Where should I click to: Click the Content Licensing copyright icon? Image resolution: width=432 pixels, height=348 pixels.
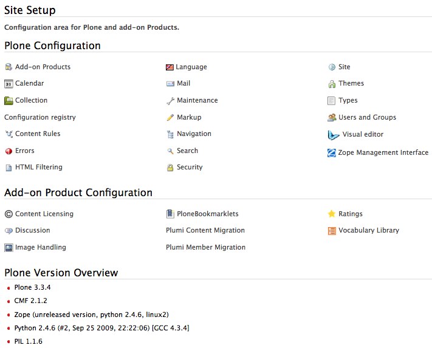point(9,214)
